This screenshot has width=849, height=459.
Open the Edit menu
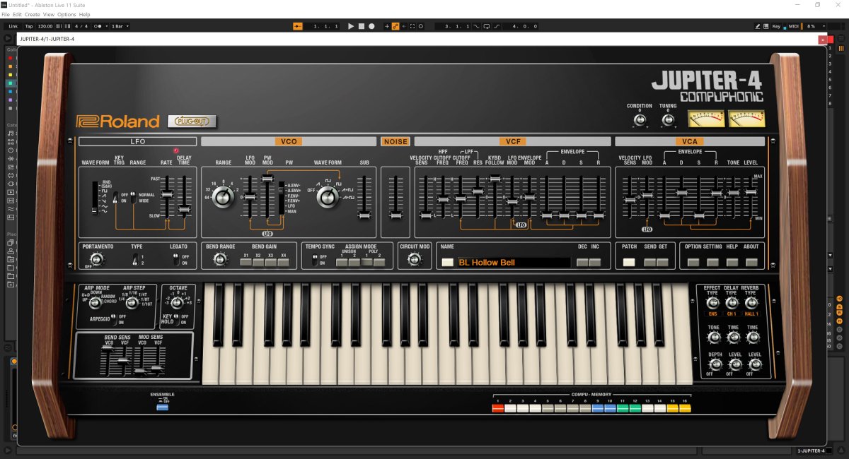17,14
